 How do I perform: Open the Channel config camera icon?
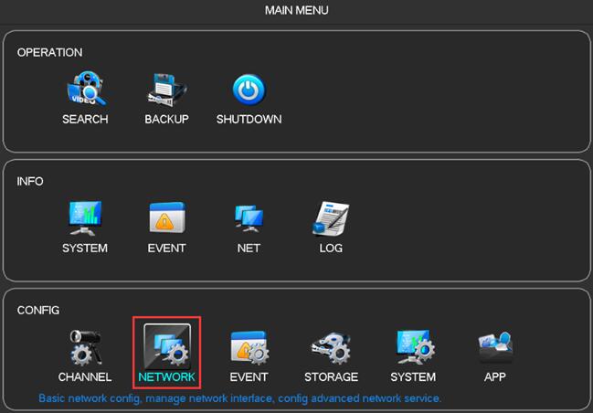(85, 348)
